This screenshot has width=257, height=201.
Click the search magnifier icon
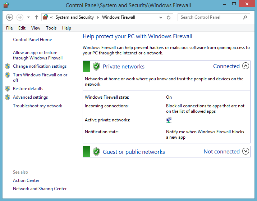(245, 17)
